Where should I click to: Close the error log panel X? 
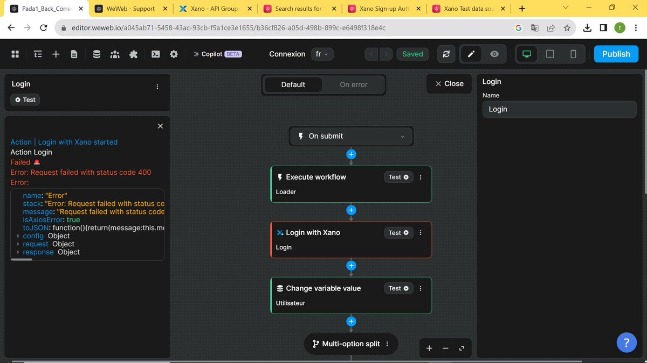pyautogui.click(x=160, y=126)
